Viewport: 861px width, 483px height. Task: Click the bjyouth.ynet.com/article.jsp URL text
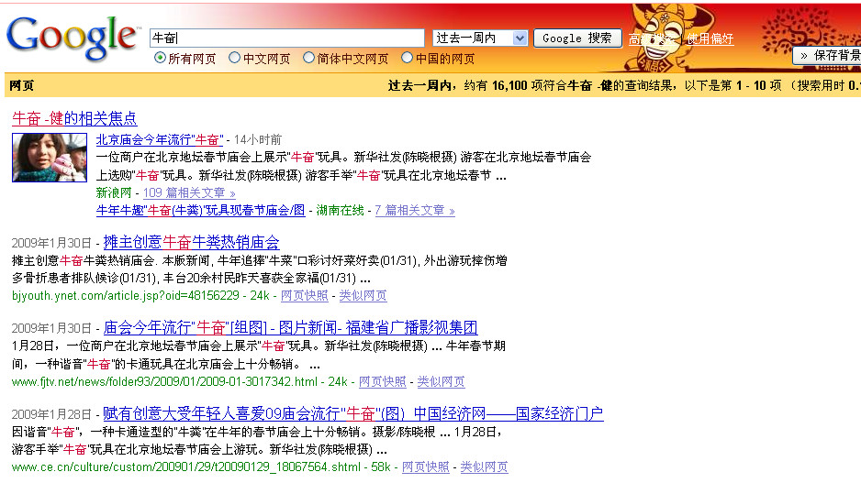point(126,296)
